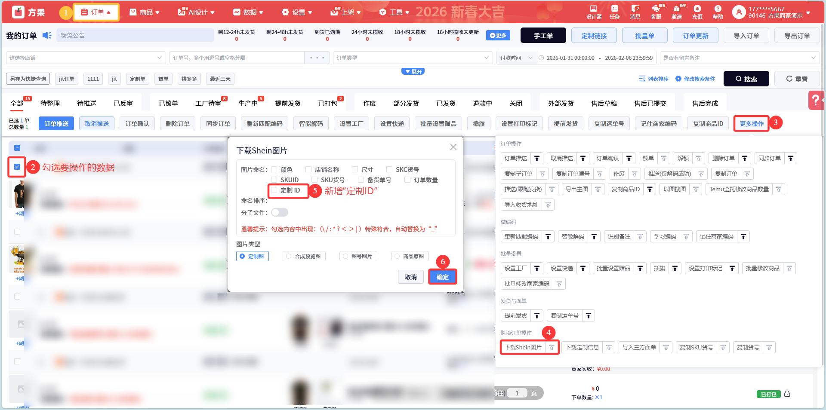Open the 帮助 help icon
Screen dimensions: 826x410
coord(718,12)
